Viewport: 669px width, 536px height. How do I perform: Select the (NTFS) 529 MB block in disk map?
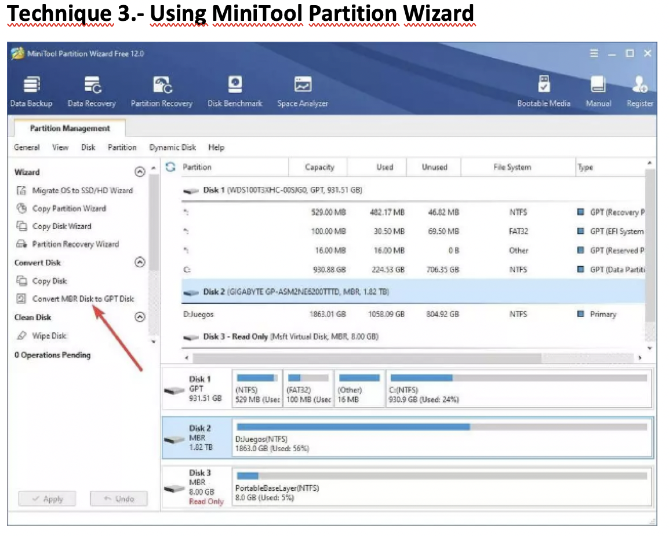[x=257, y=388]
